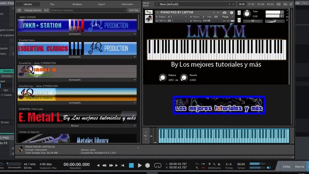Screen dimensions: 309x174
Task: Expand Essential Clasics library options arrow
Action: click(135, 57)
